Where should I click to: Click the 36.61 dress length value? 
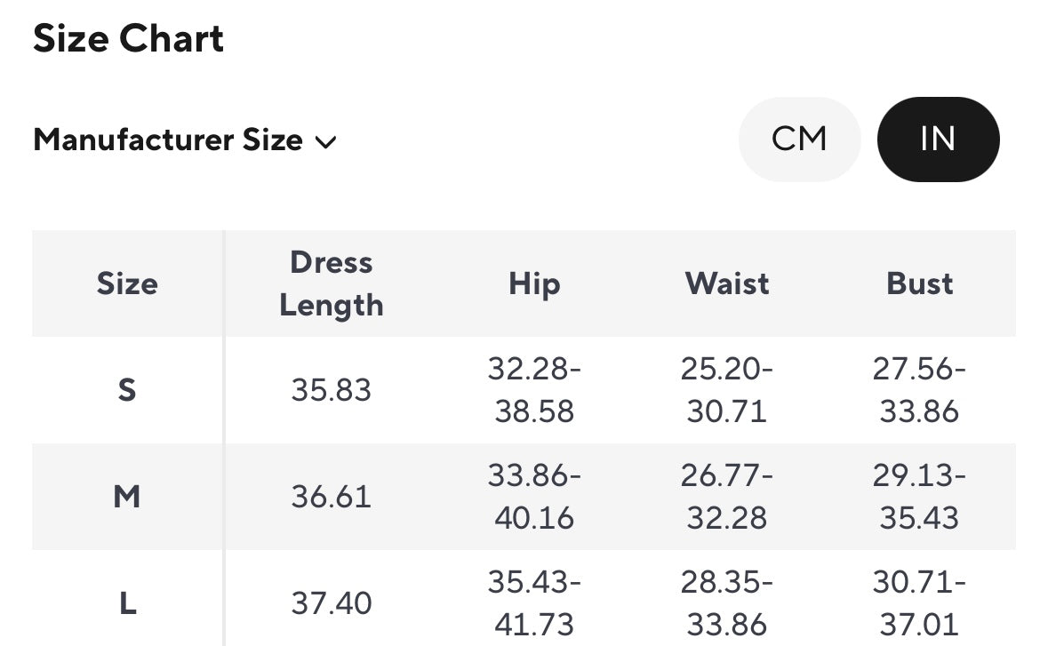tap(332, 497)
